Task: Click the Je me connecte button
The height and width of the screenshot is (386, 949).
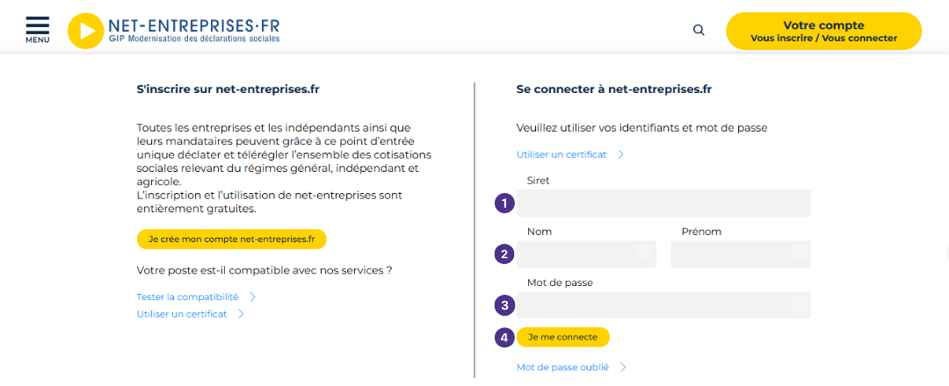Action: tap(563, 337)
